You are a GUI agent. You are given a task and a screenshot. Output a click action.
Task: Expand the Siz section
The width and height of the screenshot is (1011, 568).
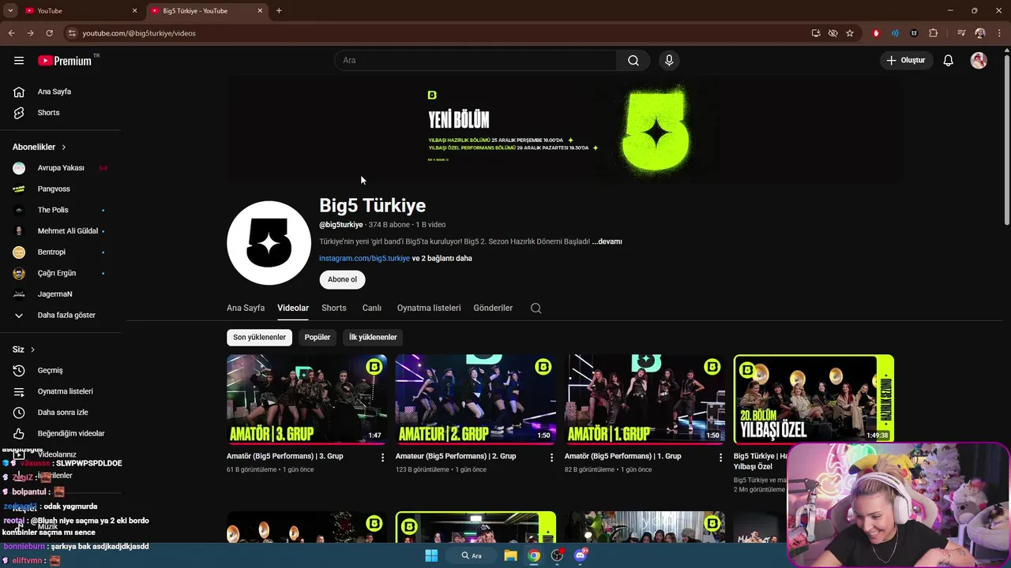(x=24, y=349)
